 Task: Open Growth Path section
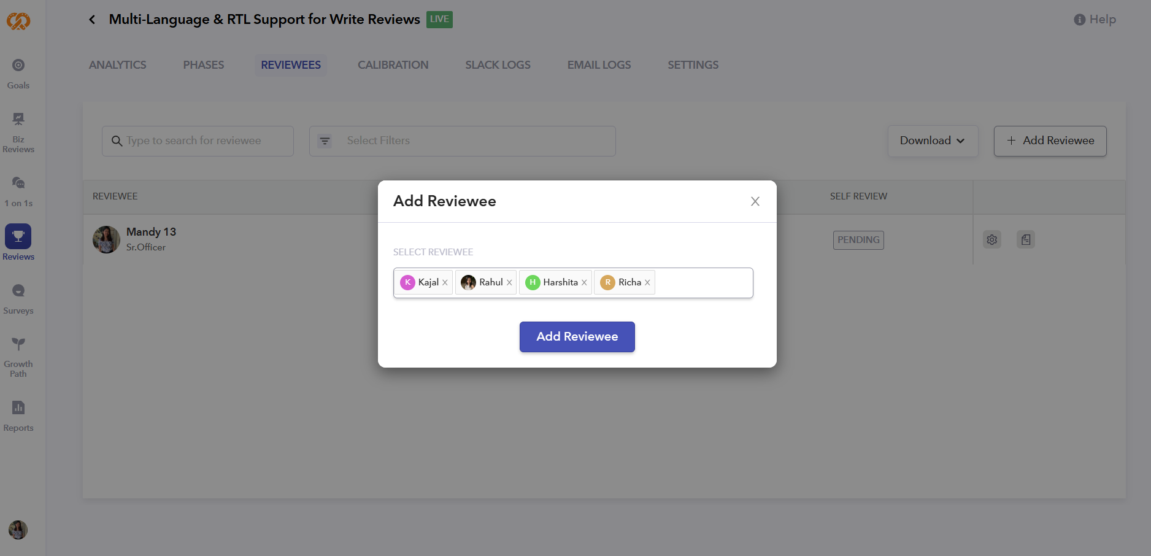[18, 357]
